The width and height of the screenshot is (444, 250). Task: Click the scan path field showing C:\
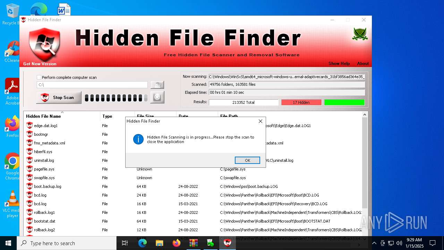[x=92, y=85]
